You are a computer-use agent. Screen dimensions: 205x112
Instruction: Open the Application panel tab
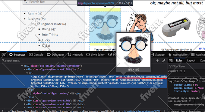(x=198, y=54)
